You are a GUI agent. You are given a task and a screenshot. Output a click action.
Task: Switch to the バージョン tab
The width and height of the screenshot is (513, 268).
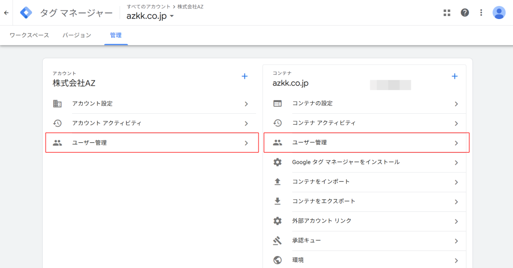[77, 35]
